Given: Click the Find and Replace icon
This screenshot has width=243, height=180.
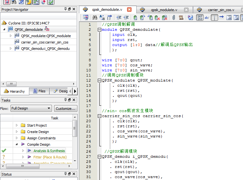Looking at the screenshot, I should (x=102, y=18).
